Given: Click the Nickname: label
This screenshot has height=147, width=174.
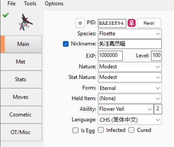Looking at the screenshot, I should [x=83, y=44].
